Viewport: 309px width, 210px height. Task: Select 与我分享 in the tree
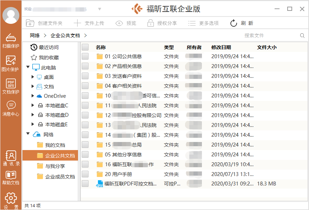click(x=51, y=166)
